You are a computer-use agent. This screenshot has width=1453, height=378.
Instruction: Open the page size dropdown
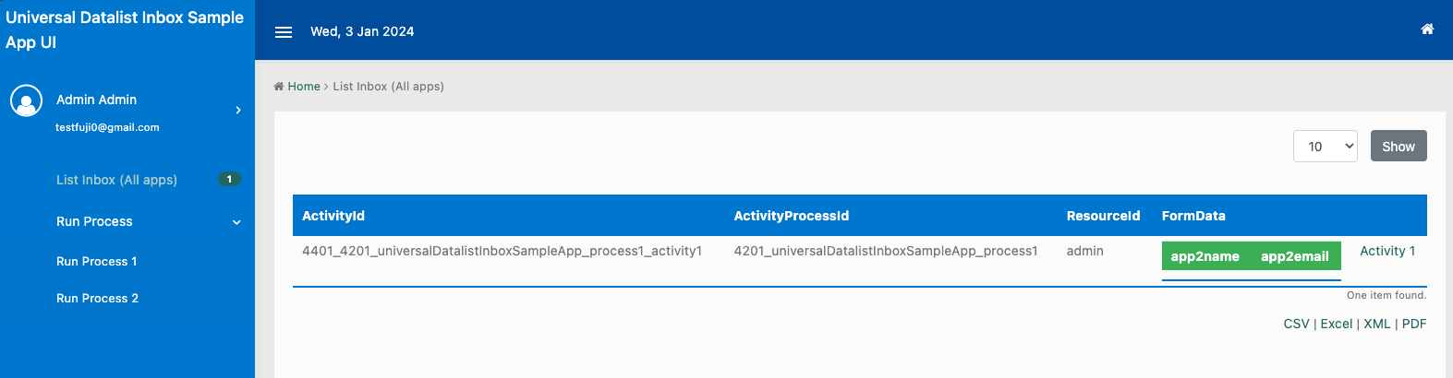click(x=1325, y=147)
